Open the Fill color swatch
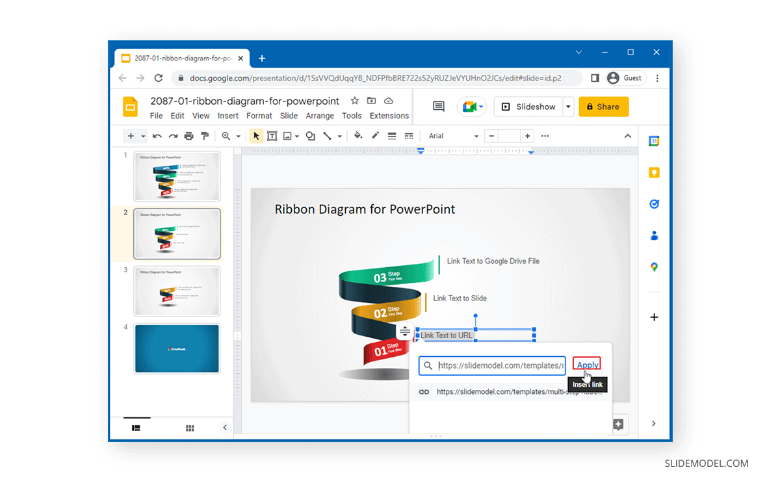Viewport: 780px width, 483px height. tap(358, 136)
